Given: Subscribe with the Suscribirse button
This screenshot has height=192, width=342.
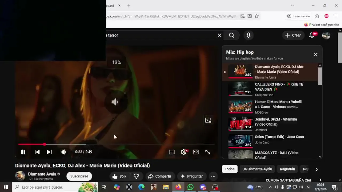Looking at the screenshot, I should click(79, 176).
